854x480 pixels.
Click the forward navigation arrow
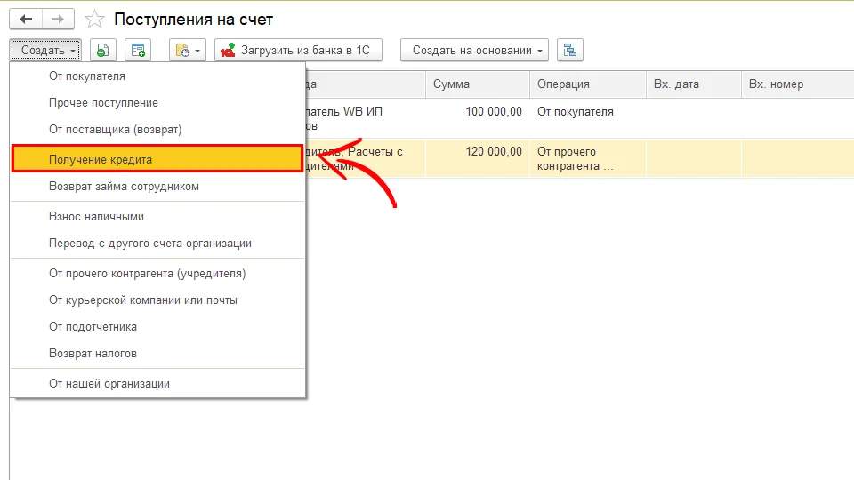pyautogui.click(x=58, y=19)
